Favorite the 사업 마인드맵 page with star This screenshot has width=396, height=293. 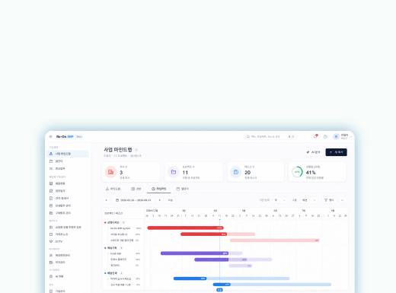(136, 150)
